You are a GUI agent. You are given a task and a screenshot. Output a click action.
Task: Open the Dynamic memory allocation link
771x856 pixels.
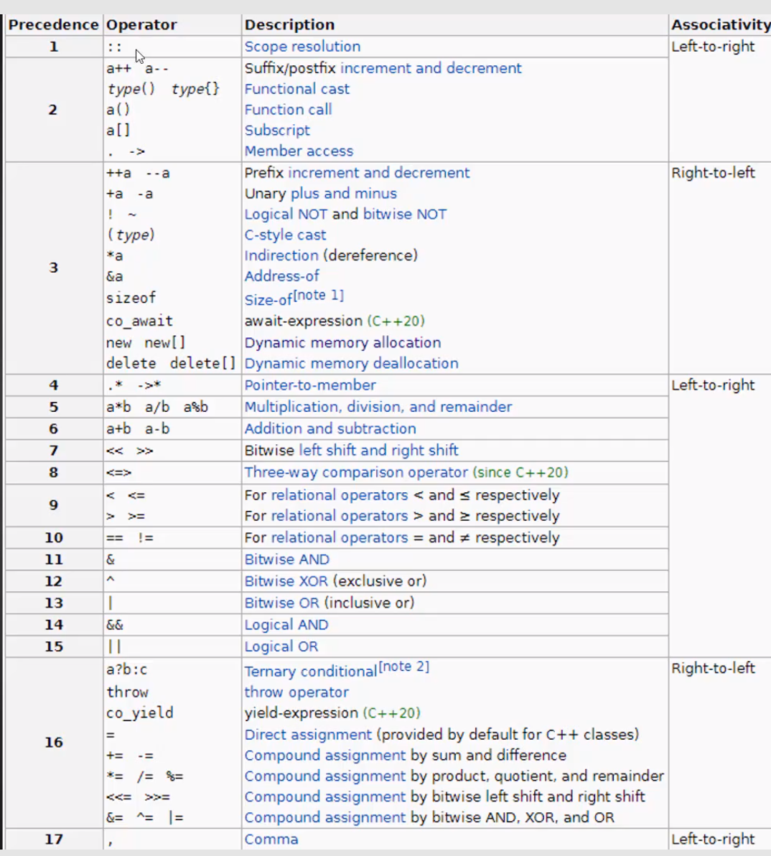[x=343, y=343]
